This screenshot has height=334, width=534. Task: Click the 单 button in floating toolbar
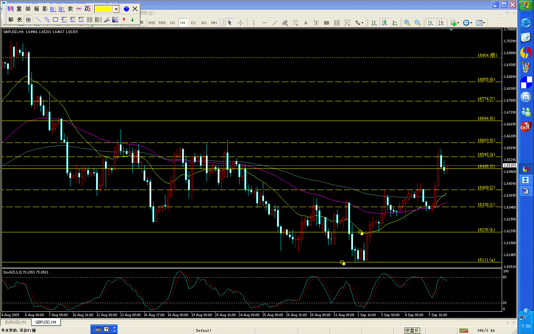click(28, 9)
